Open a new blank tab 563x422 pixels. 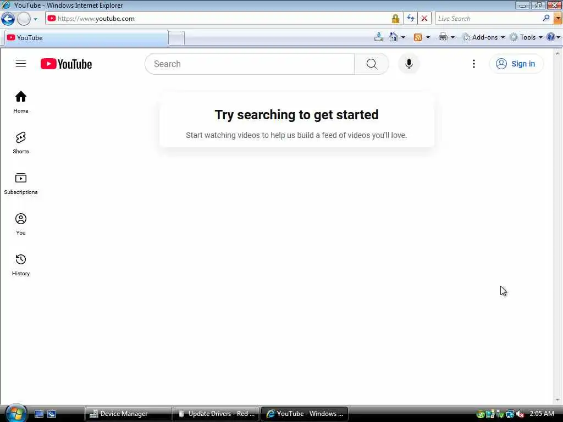pos(176,38)
